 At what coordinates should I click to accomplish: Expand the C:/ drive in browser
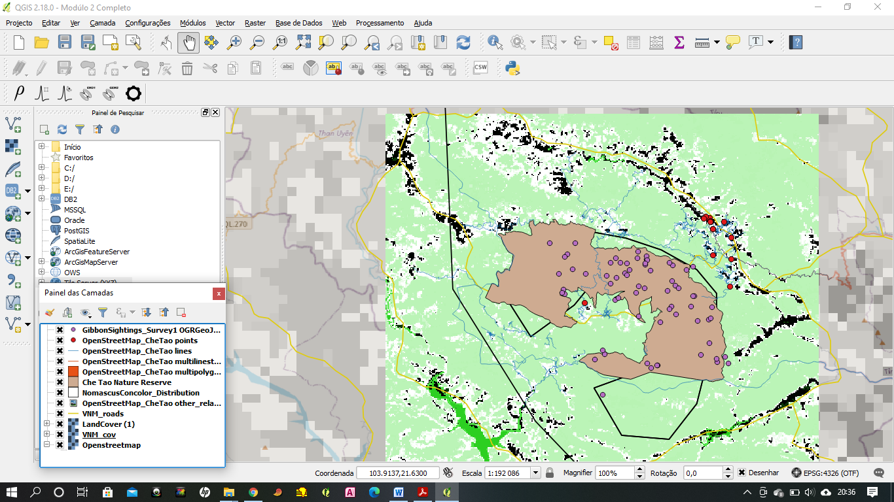(42, 168)
